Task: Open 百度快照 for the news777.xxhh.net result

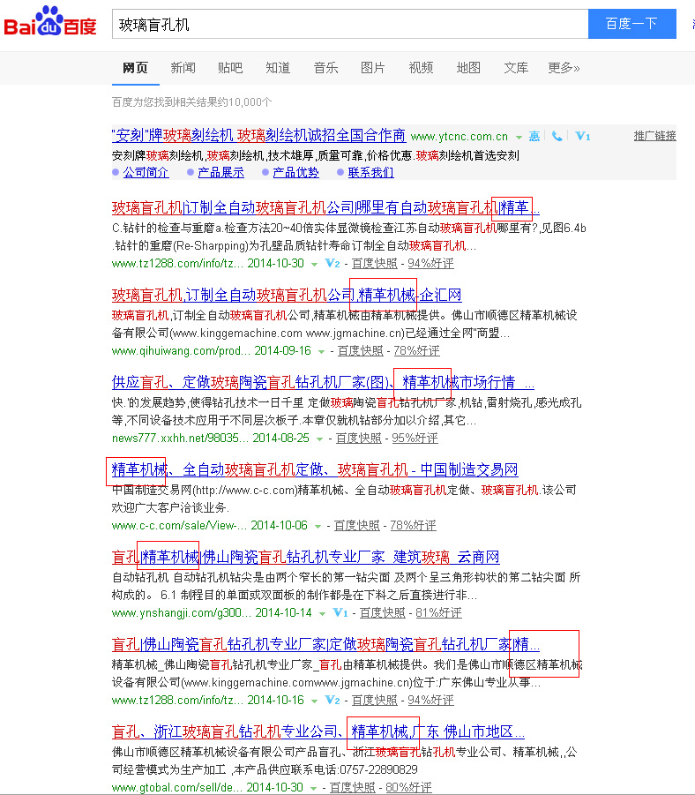Action: tap(358, 438)
